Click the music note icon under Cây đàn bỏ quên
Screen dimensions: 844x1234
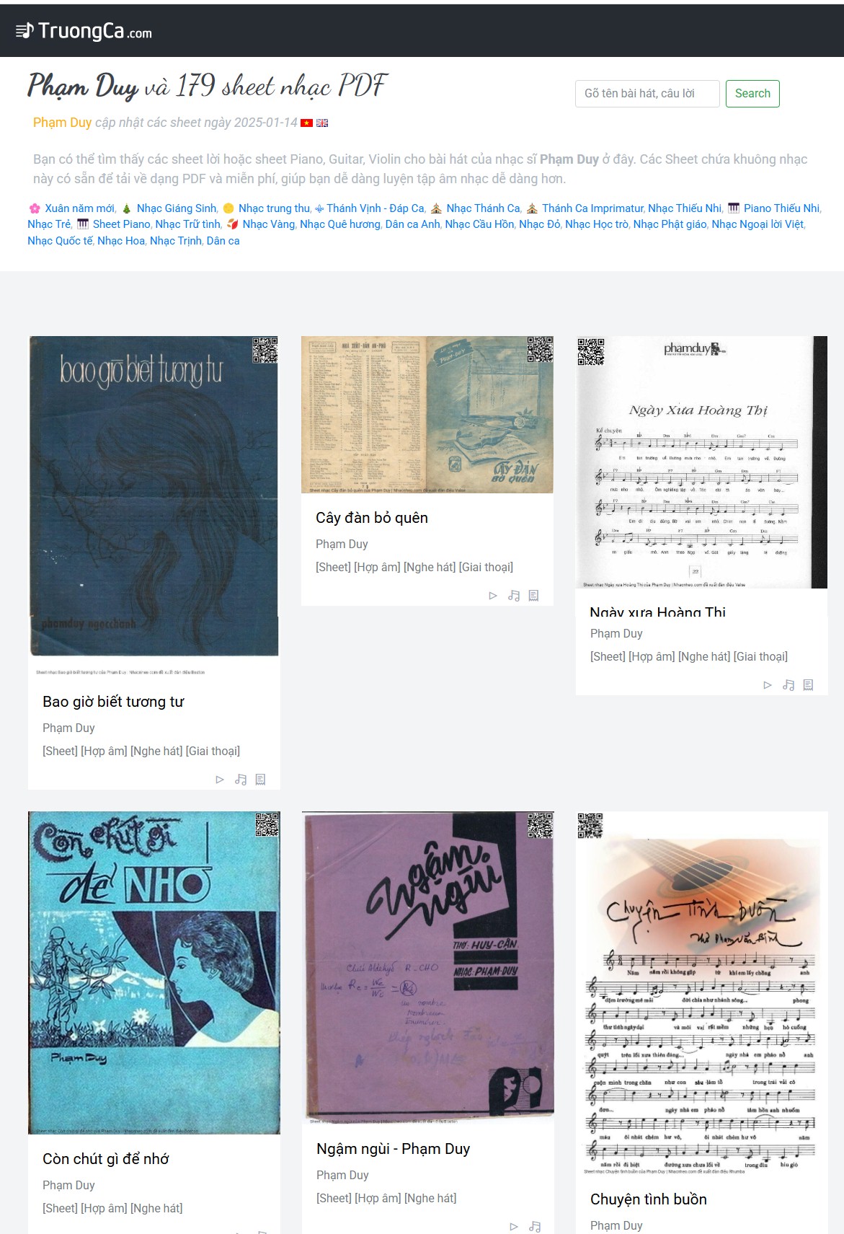tap(514, 596)
